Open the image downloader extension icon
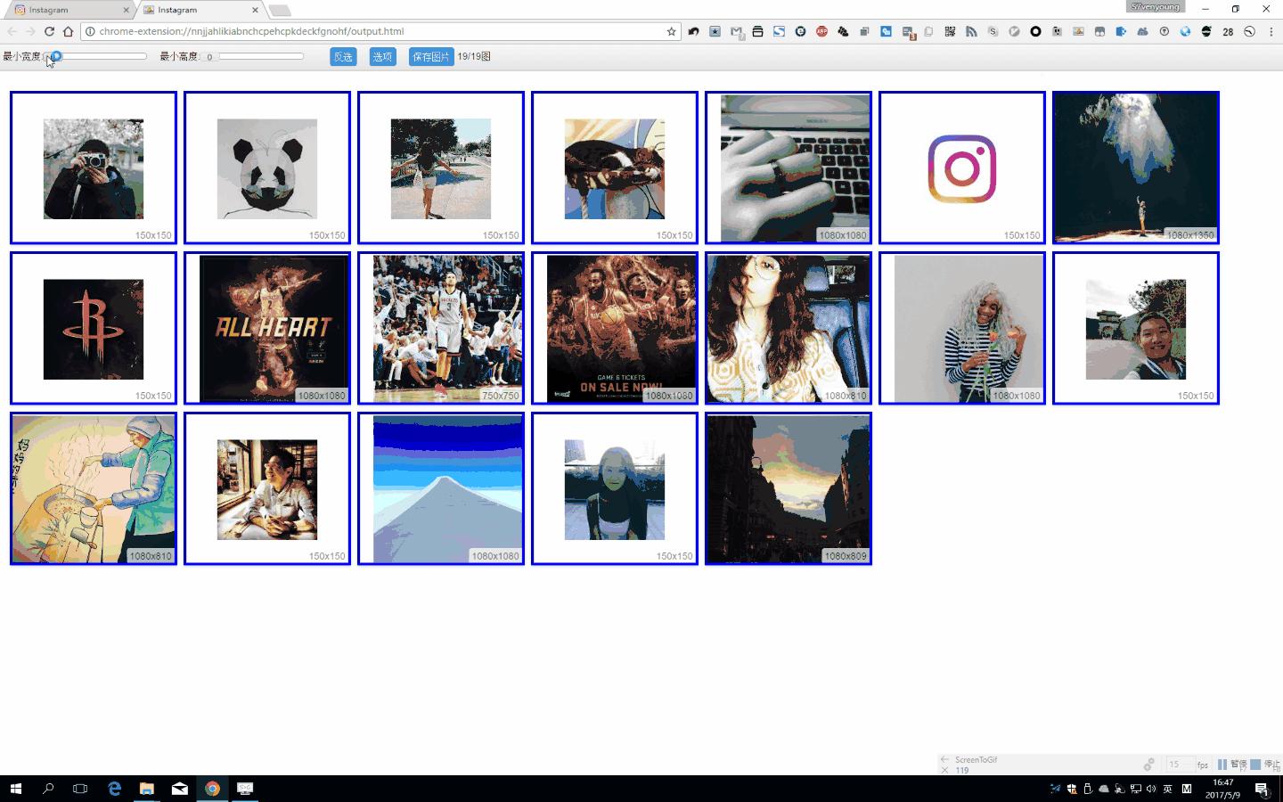Screen dimensions: 1283x802 click(x=1078, y=31)
